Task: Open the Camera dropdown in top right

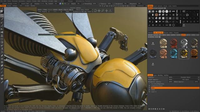Action: point(142,6)
